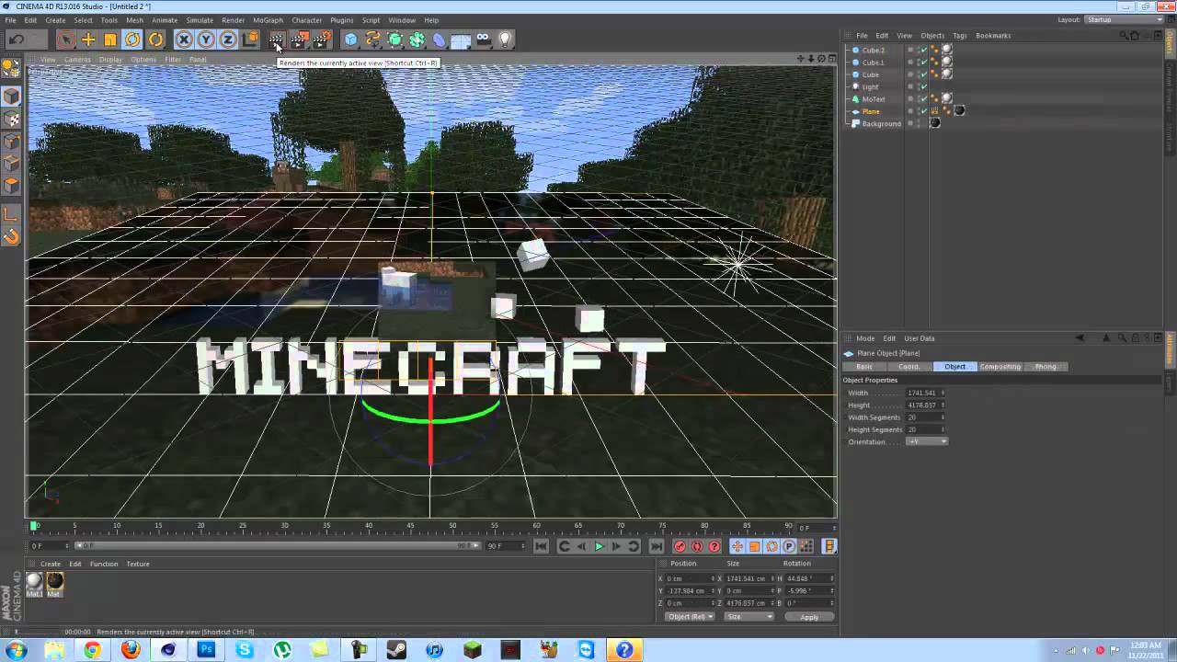Select the highlighted Rotate tool icon
The width and height of the screenshot is (1177, 662).
pos(132,40)
